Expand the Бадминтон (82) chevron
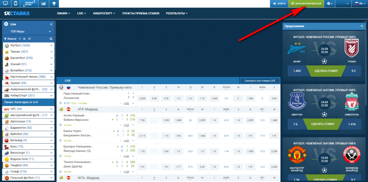This screenshot has width=368, height=182. coord(51,128)
